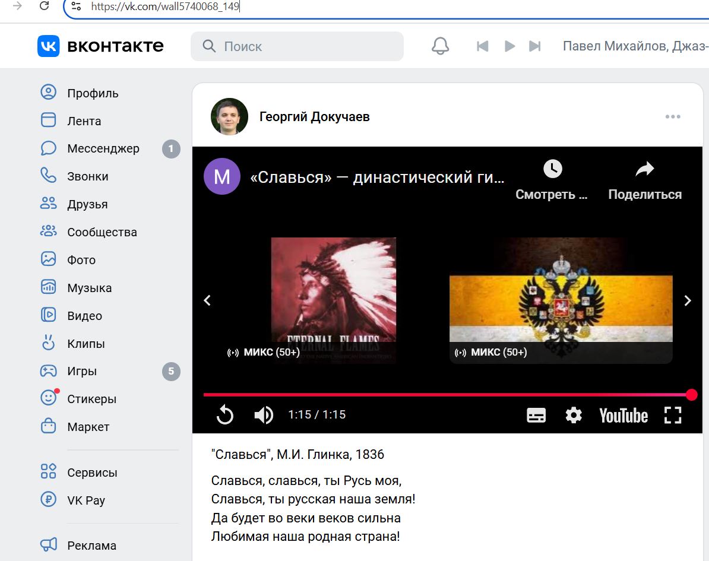The height and width of the screenshot is (561, 709).
Task: Click line Славься, славься, ты Русь моя
Action: click(x=306, y=480)
